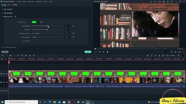The height and width of the screenshot is (104, 186).
Task: Open the audio mixer icon
Action: click(159, 55)
